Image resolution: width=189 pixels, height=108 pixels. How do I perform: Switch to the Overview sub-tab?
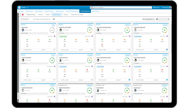tap(40, 15)
